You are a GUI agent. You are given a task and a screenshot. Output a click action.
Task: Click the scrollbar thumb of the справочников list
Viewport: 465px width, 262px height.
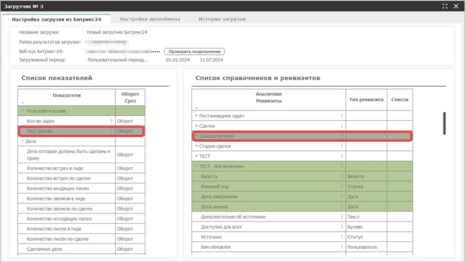click(444, 123)
